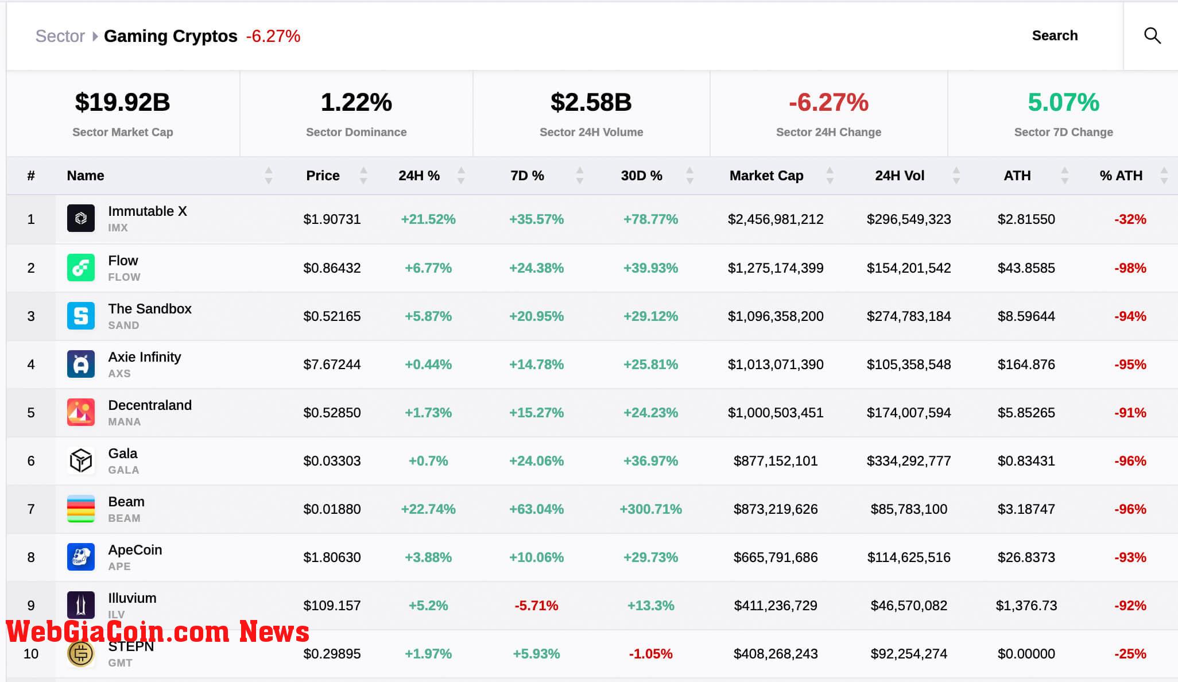
Task: Click the Beam striped logo
Action: pyautogui.click(x=81, y=509)
